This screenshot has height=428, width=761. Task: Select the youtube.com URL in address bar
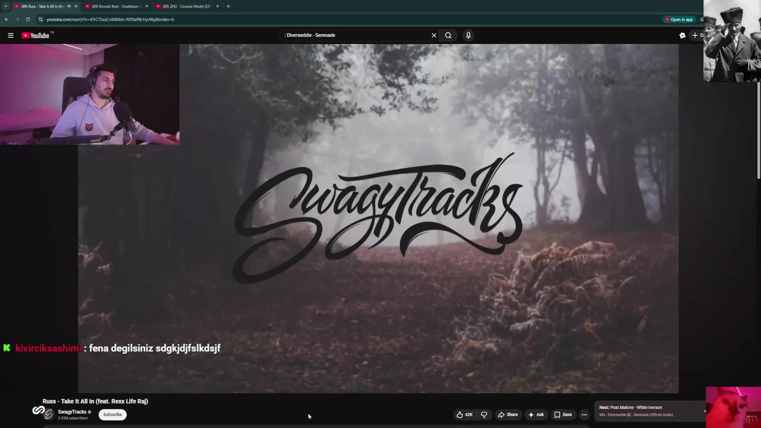coord(110,20)
